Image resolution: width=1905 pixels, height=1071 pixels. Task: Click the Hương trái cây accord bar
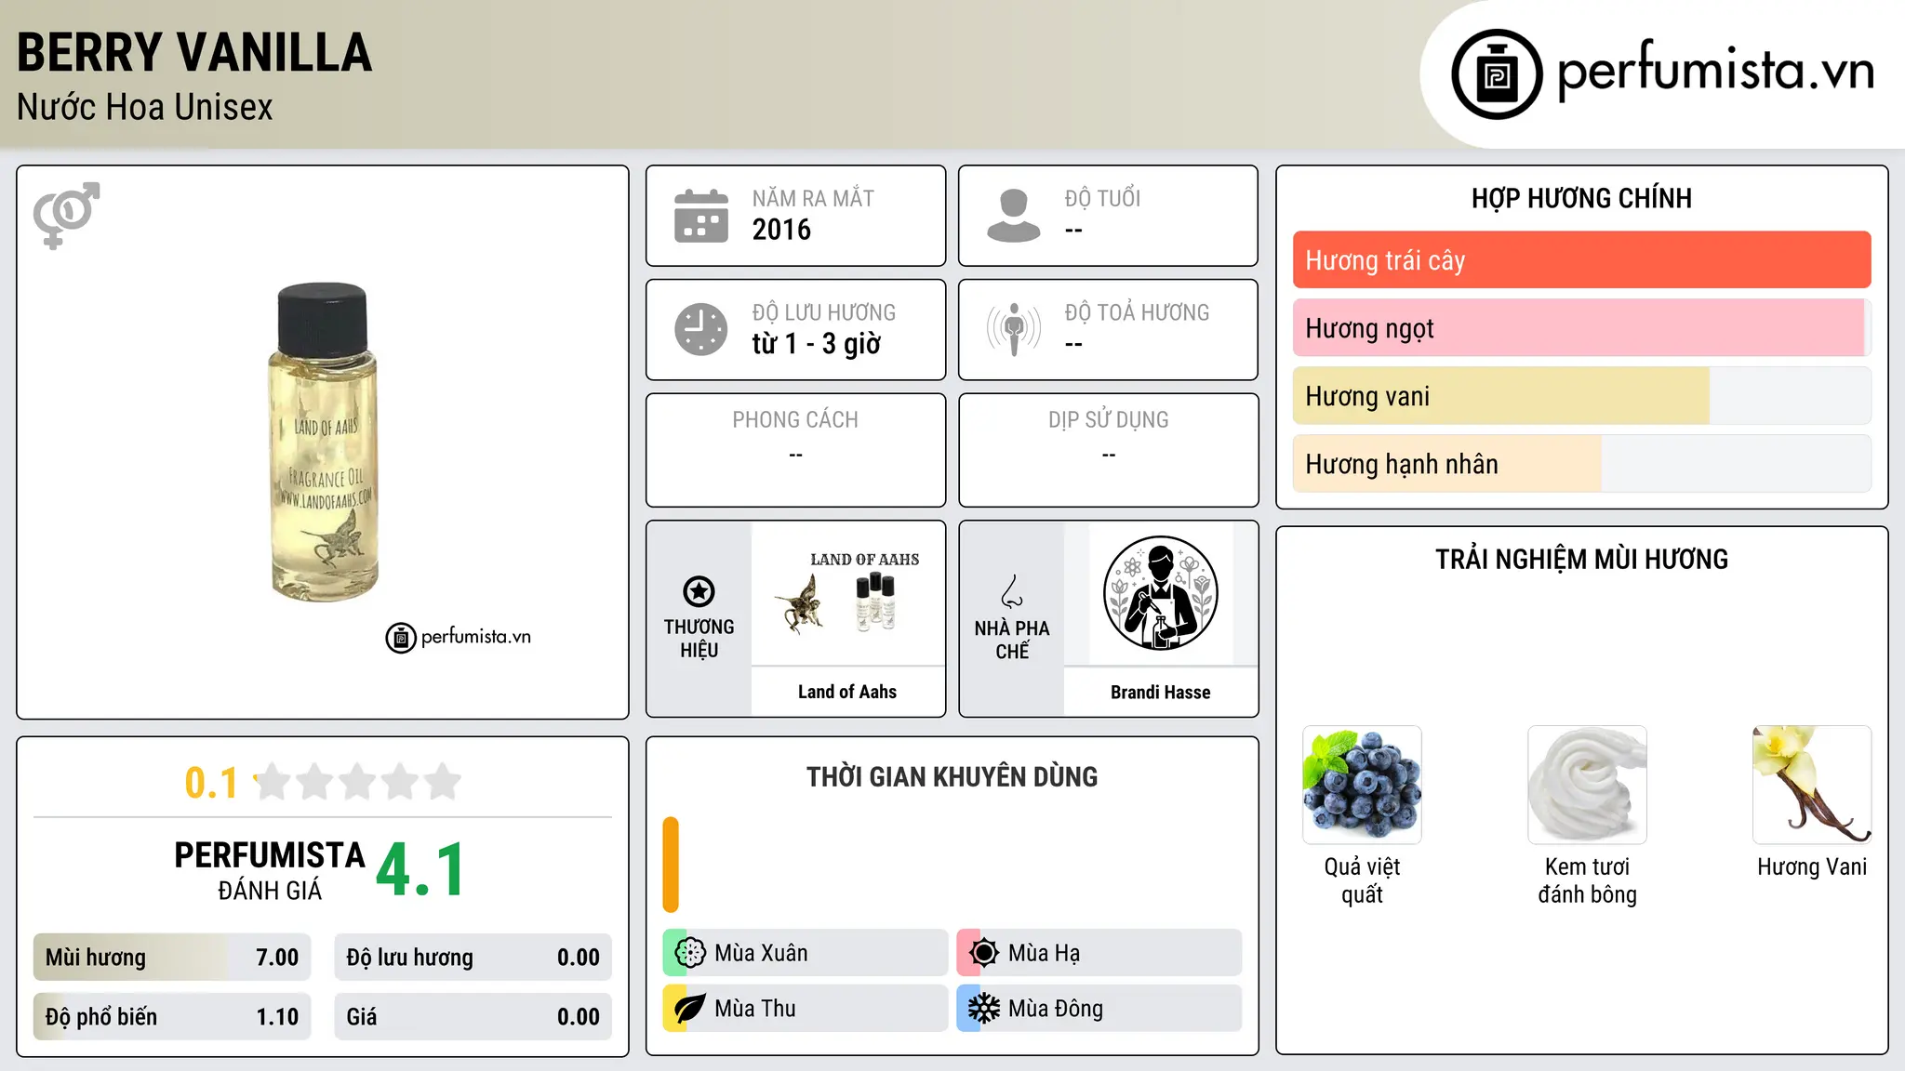coord(1581,260)
